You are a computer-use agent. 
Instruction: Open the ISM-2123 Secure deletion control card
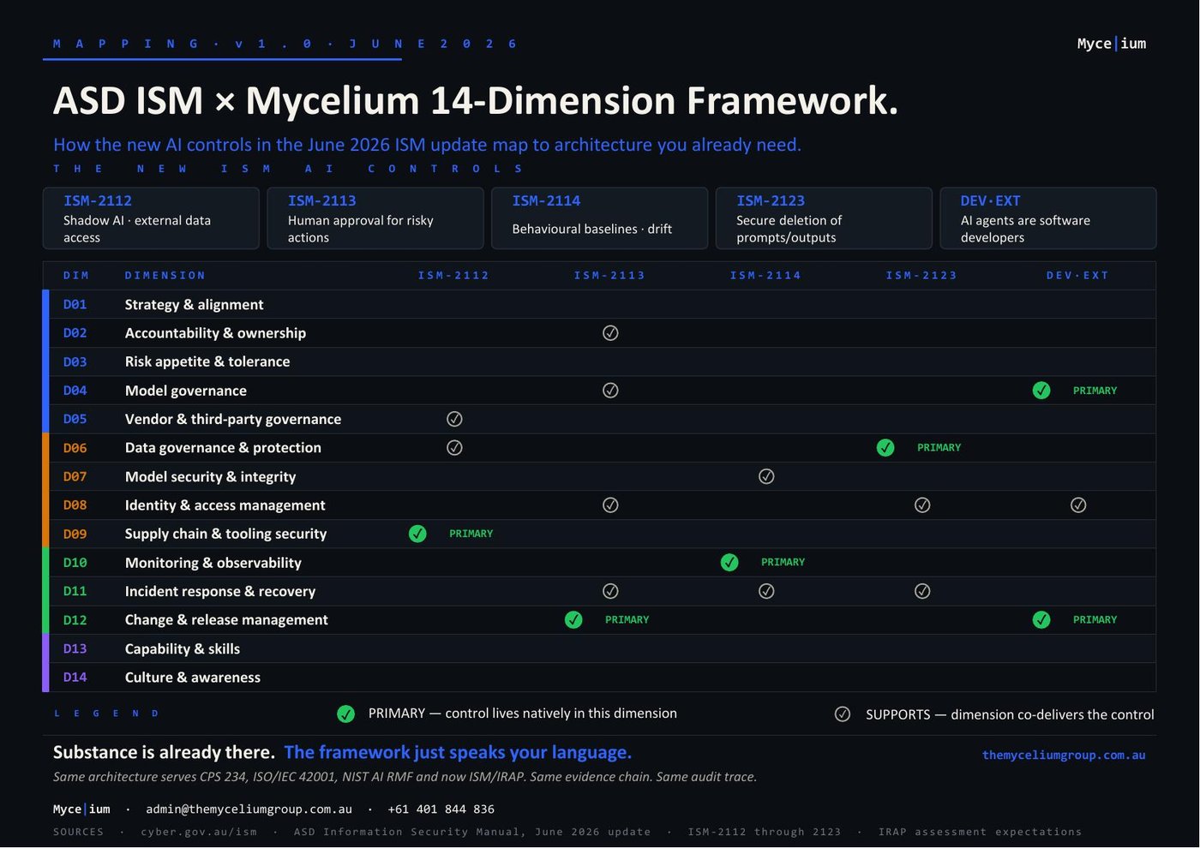[824, 218]
